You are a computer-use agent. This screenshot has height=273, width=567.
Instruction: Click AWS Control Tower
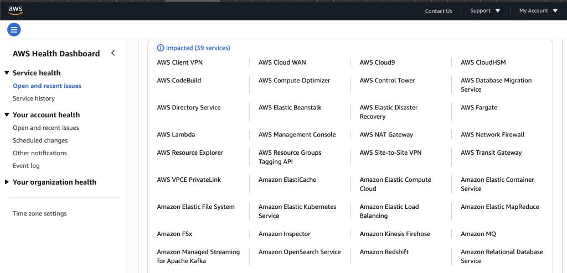click(387, 81)
